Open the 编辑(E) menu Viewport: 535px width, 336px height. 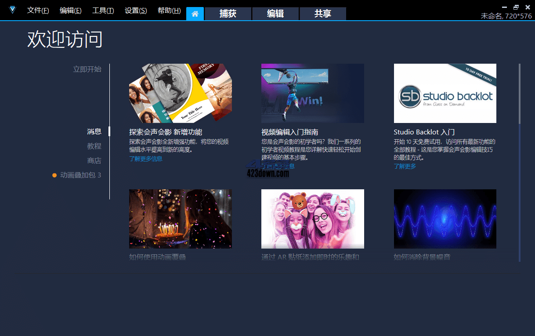coord(70,10)
